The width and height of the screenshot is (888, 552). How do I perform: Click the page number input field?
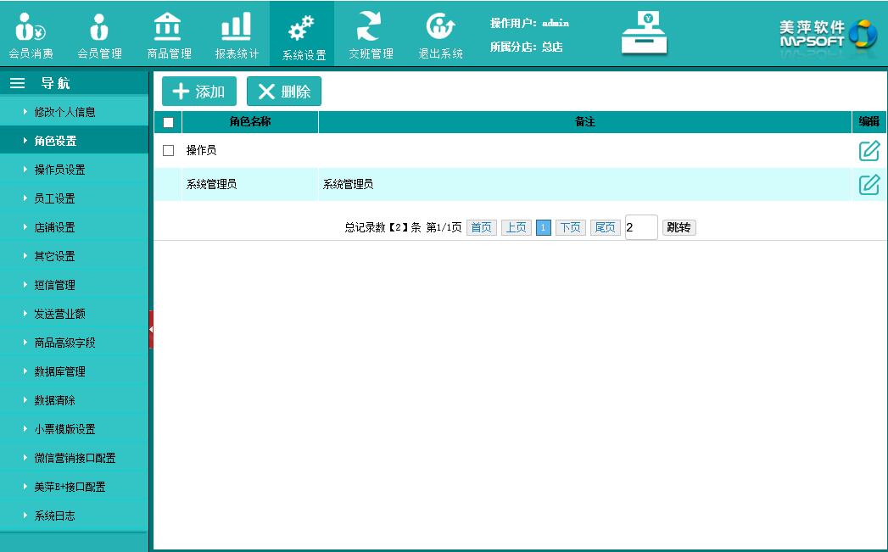coord(640,227)
